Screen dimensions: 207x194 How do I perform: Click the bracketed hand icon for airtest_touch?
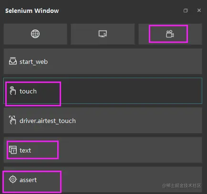click(x=12, y=120)
